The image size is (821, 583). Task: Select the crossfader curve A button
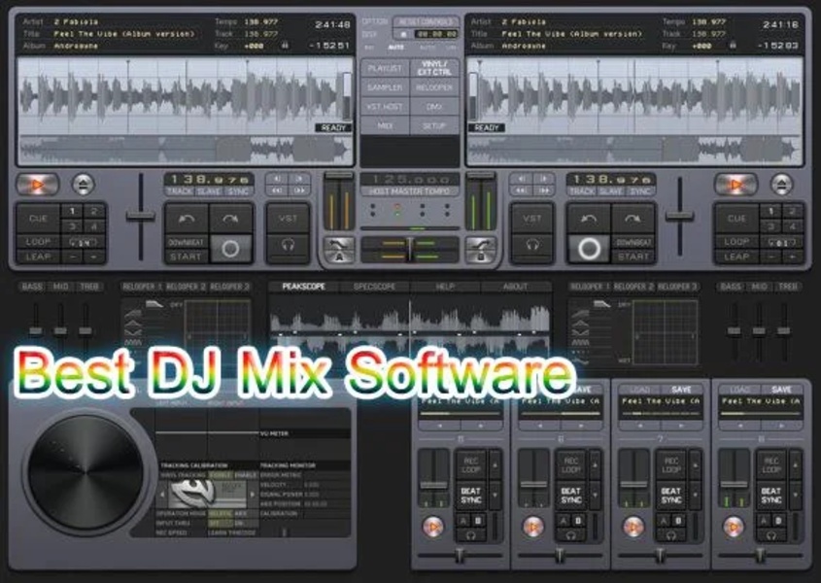pos(339,250)
